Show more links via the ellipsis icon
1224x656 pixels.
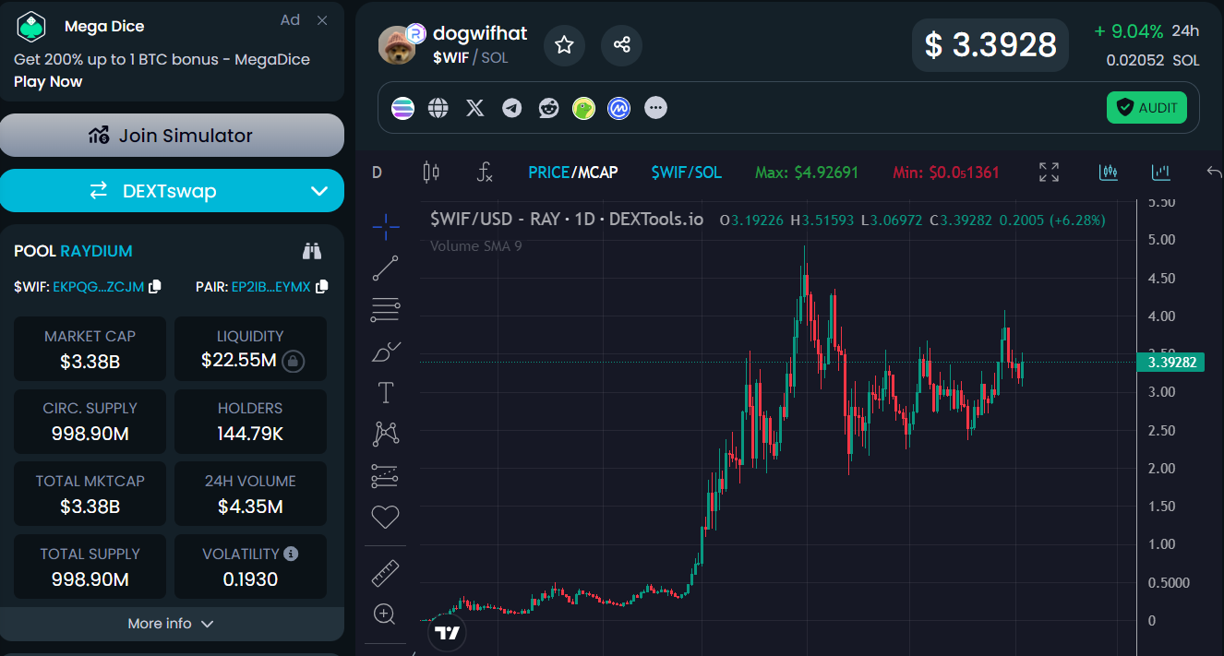pos(655,108)
